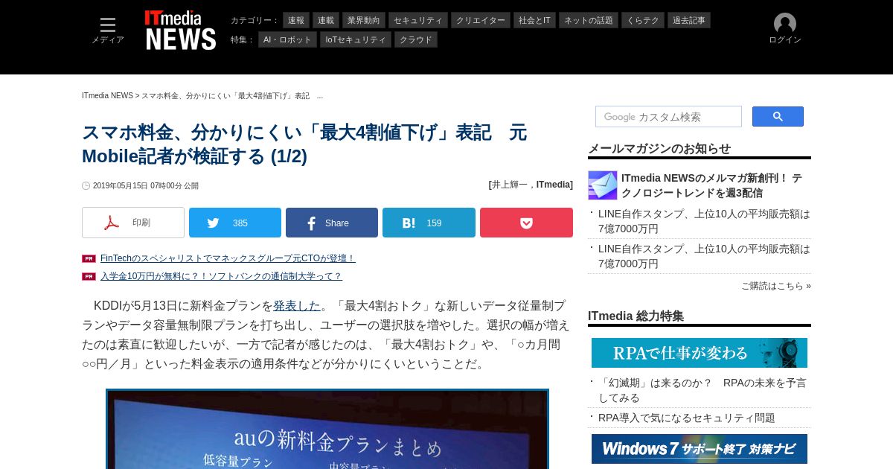893x469 pixels.
Task: Click ご購読はこちら link
Action: pyautogui.click(x=776, y=286)
